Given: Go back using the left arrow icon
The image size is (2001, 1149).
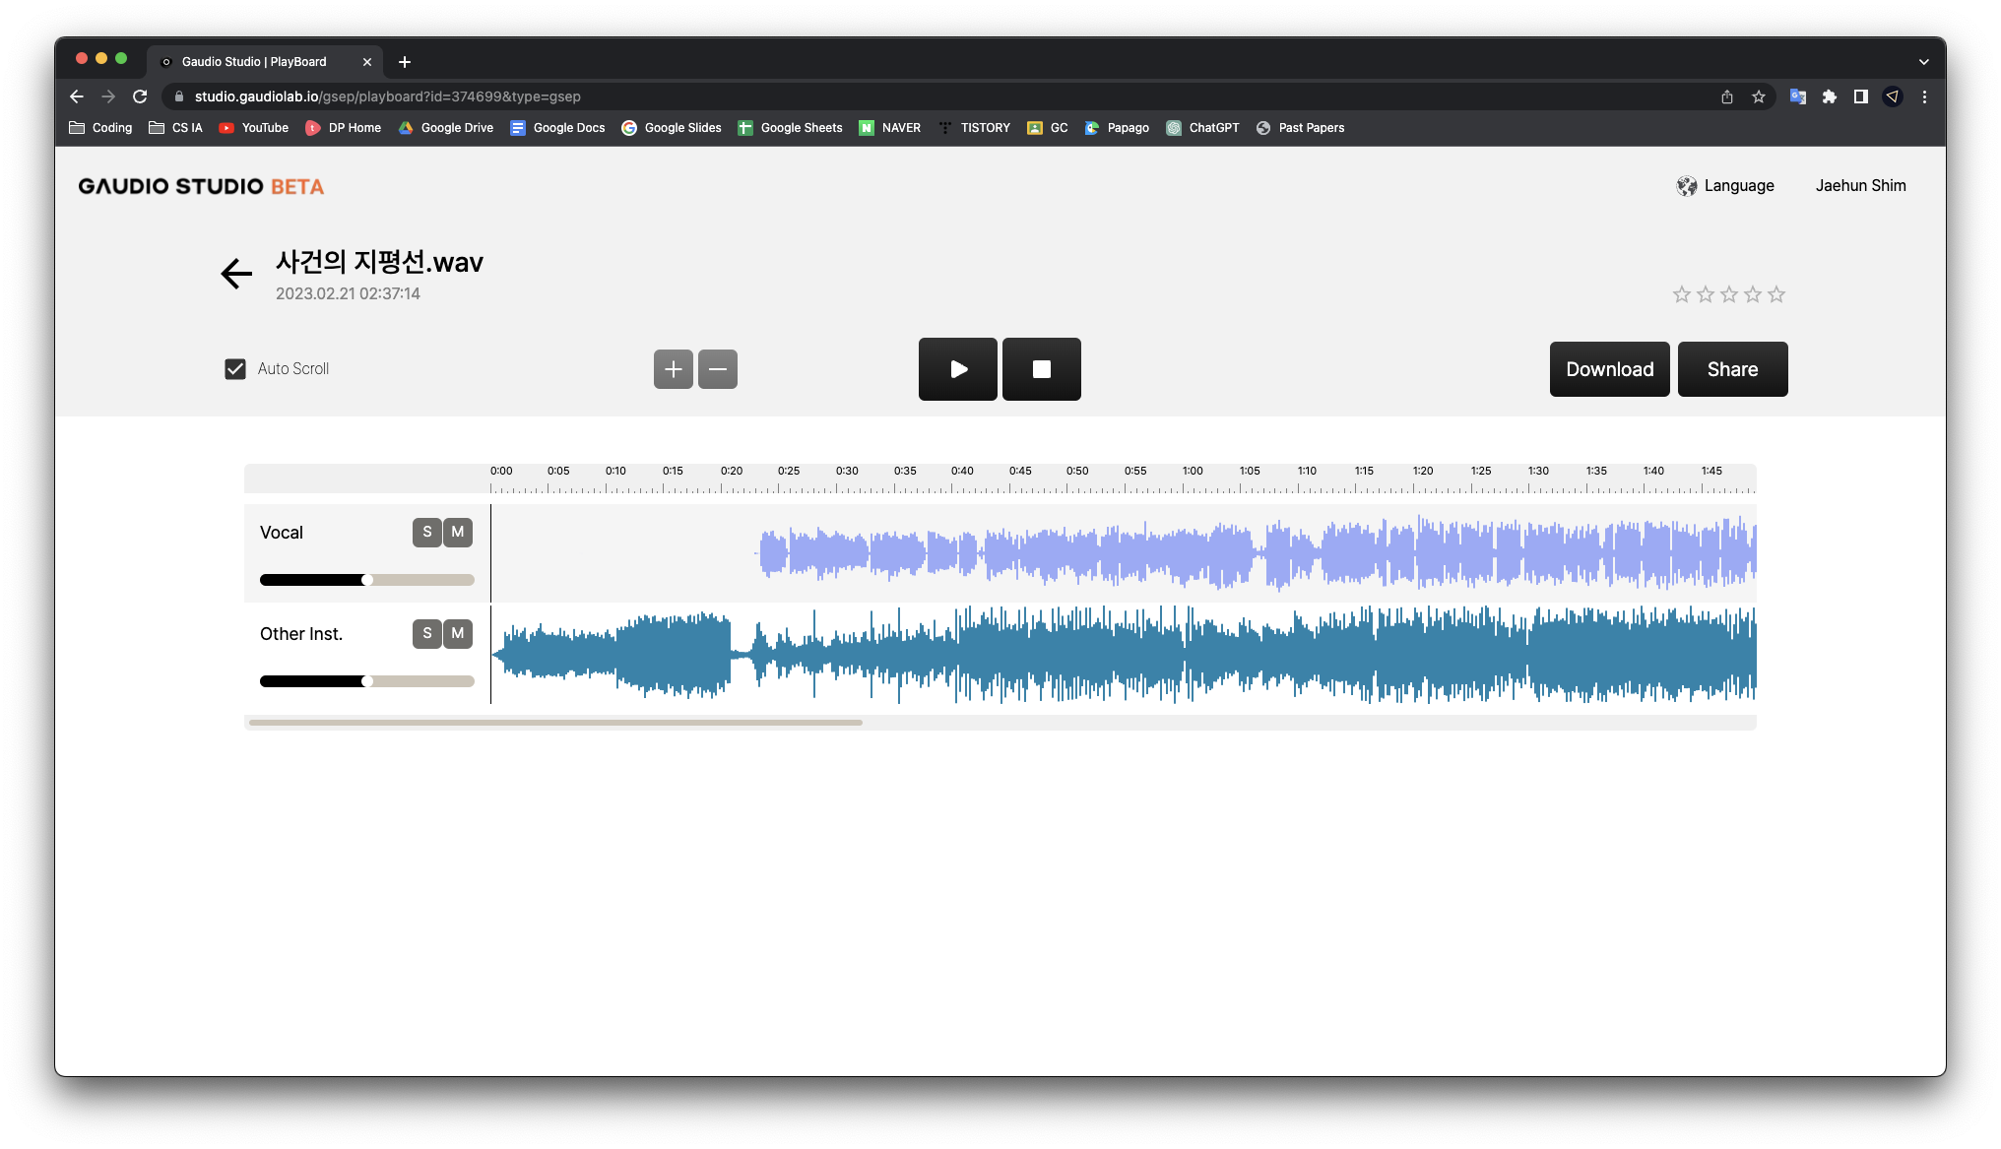Looking at the screenshot, I should tap(236, 274).
